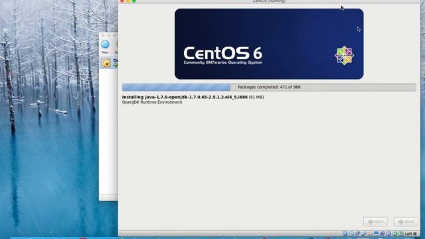The height and width of the screenshot is (239, 425).
Task: Click the USB devices pen-shaped status icon
Action: [364, 234]
